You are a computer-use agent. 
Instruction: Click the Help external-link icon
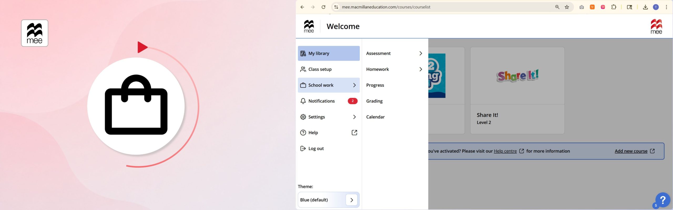354,133
